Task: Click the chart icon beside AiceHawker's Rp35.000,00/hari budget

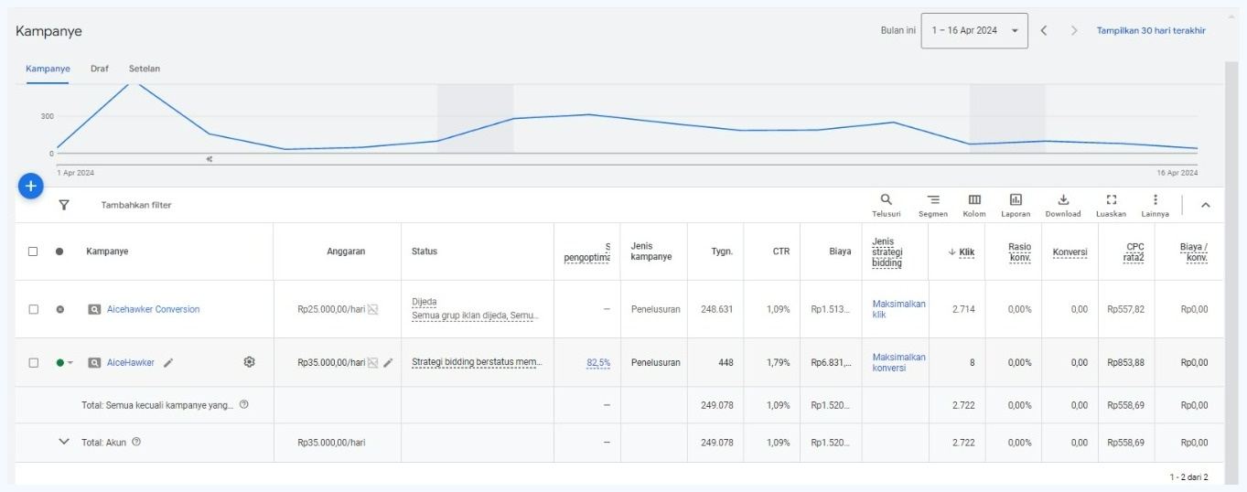Action: coord(372,362)
